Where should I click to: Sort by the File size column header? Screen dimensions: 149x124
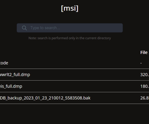(145, 52)
